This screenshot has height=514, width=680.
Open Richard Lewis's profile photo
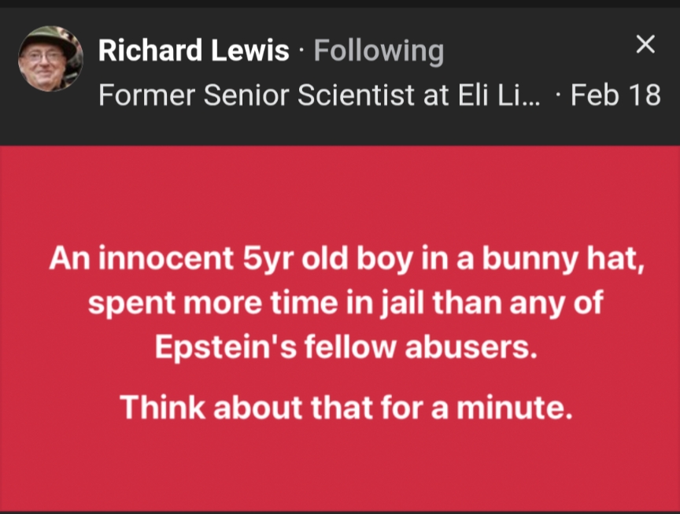pyautogui.click(x=50, y=59)
